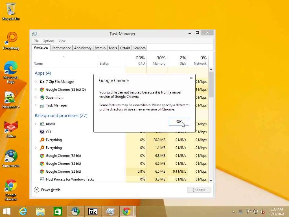The image size is (289, 217).
Task: Close the Google Chrome error dialog
Action: pos(191,78)
